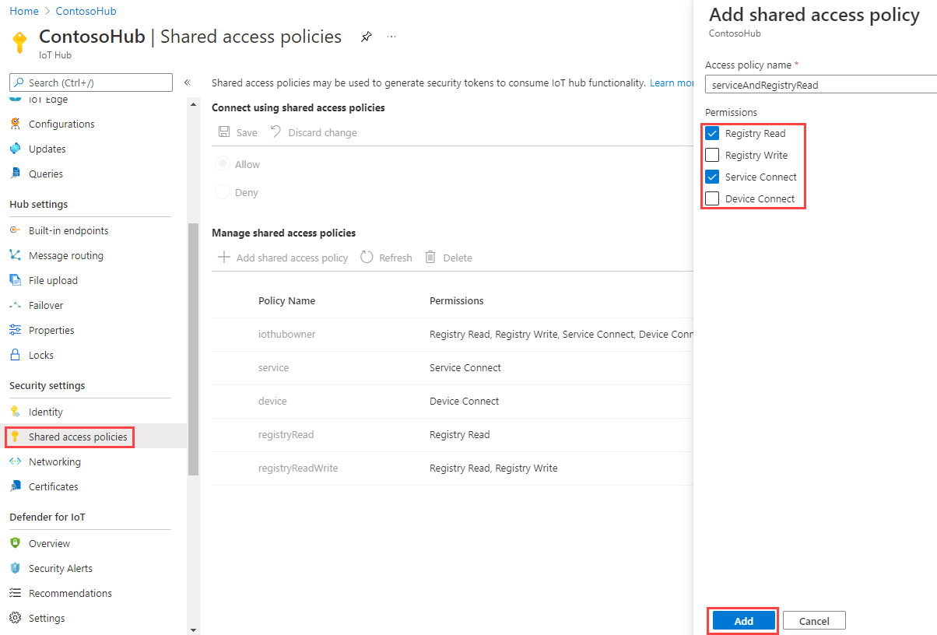Viewport: 937px width, 635px height.
Task: Uncheck the Registry Read permission
Action: tap(712, 133)
